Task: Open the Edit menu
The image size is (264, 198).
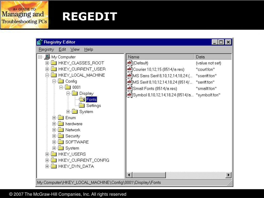Action: click(62, 49)
